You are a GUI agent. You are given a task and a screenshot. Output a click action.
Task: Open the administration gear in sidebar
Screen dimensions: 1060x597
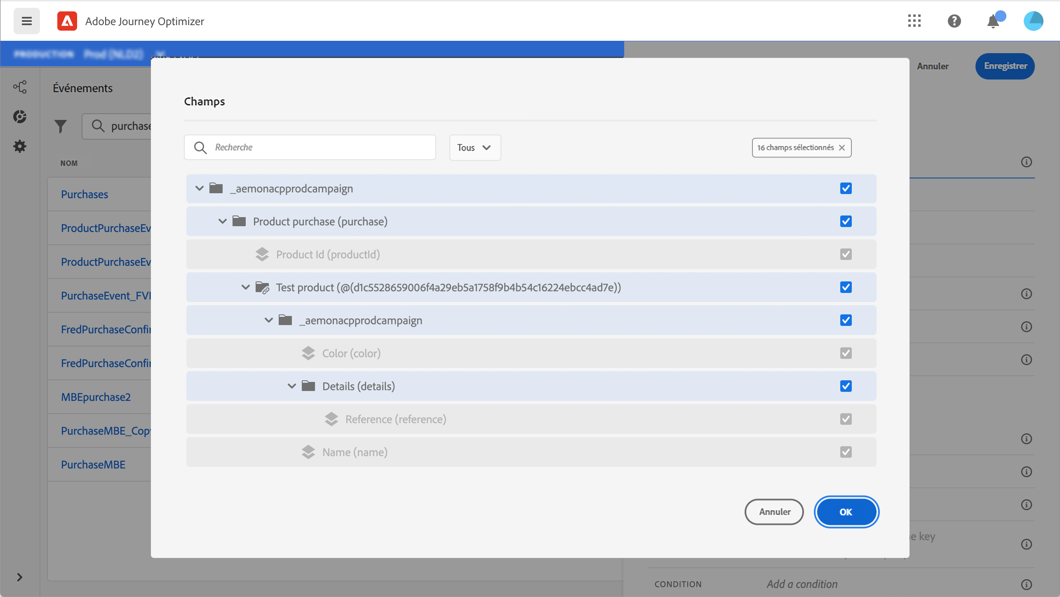(x=20, y=146)
